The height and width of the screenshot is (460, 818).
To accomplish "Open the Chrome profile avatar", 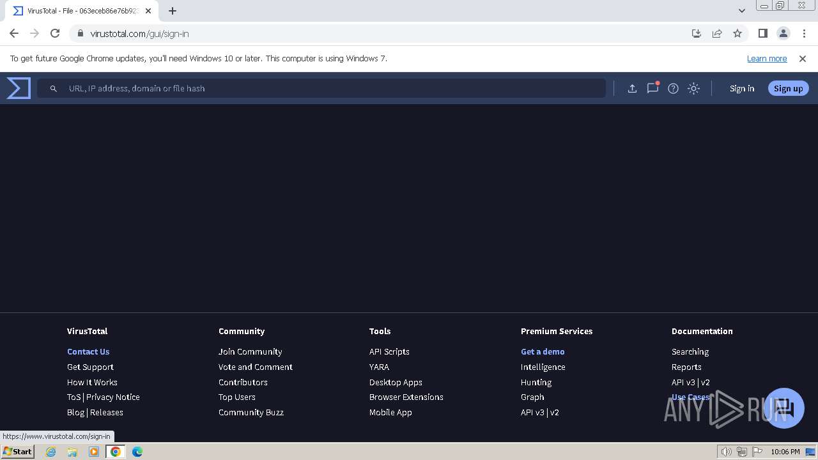I will [783, 34].
